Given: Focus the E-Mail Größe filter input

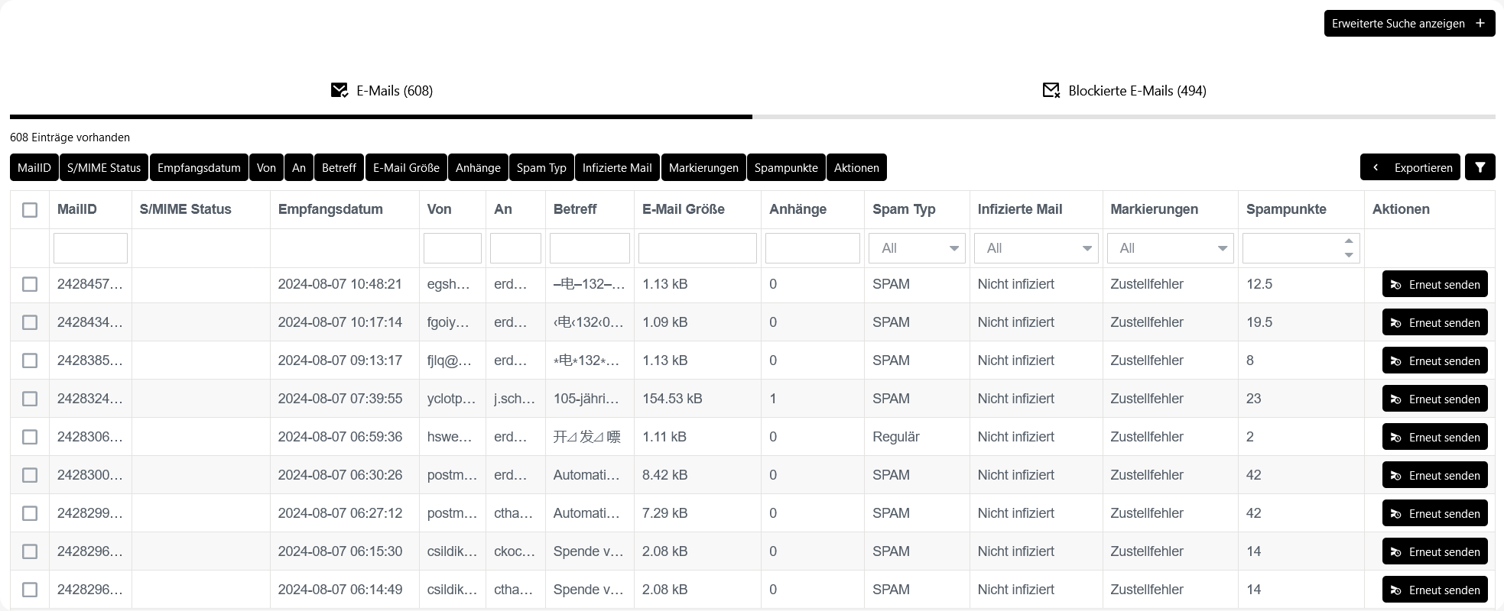Looking at the screenshot, I should (697, 248).
